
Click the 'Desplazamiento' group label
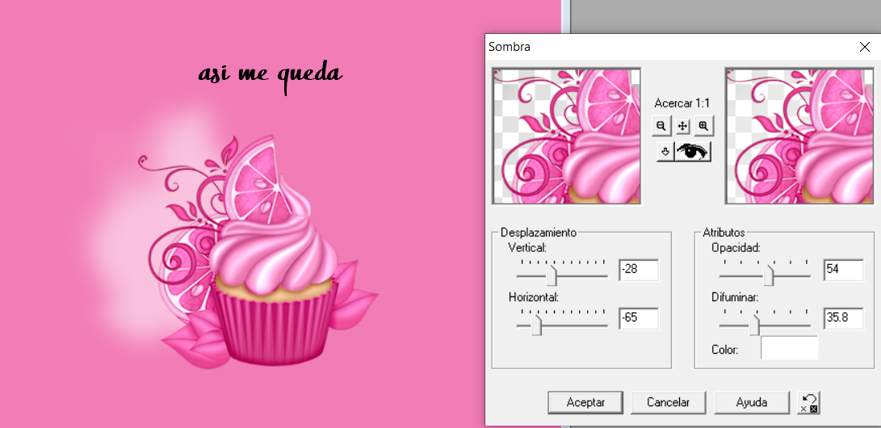tap(539, 233)
